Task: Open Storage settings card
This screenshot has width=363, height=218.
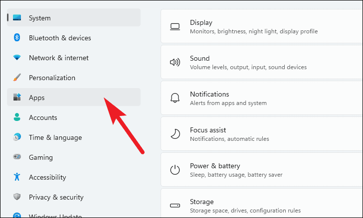Action: tap(262, 204)
